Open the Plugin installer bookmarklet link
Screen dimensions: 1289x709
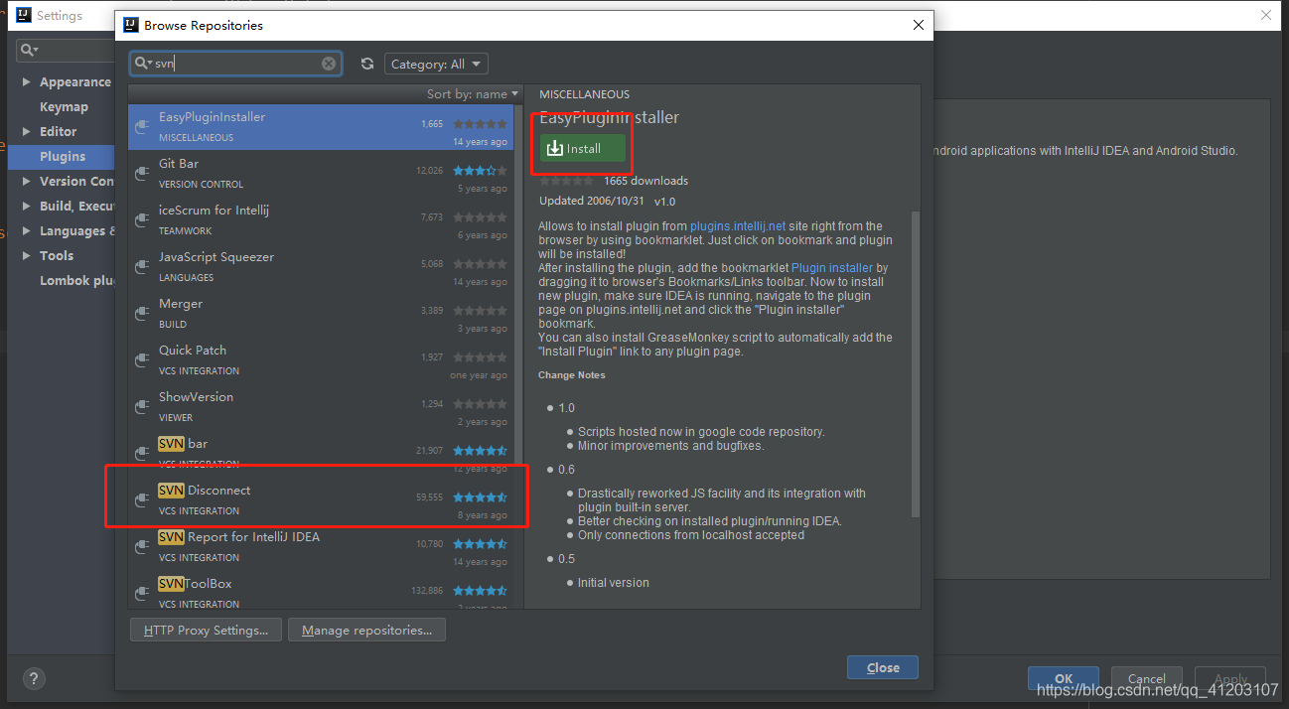[832, 268]
